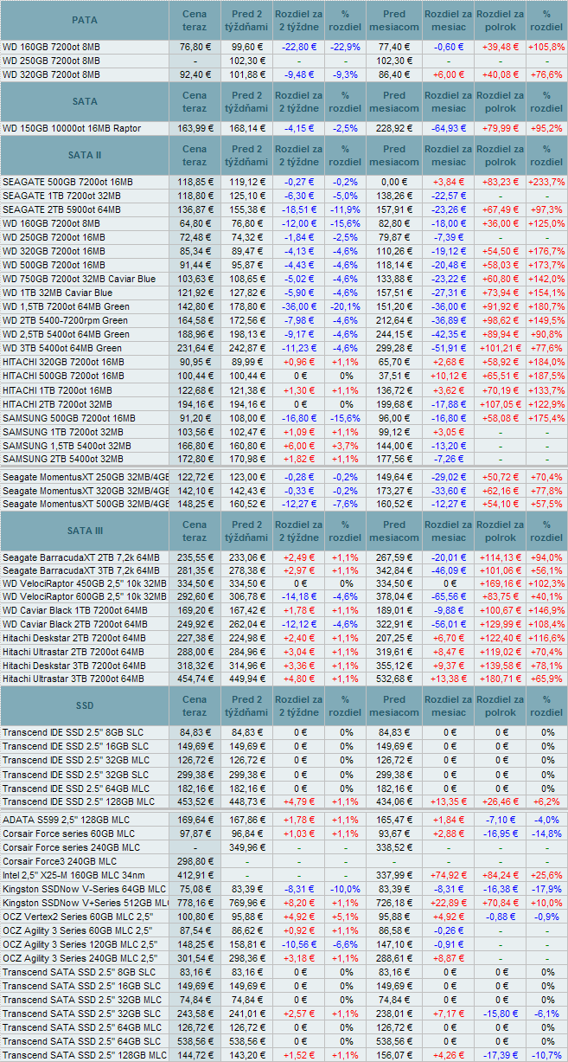Click the Raptor current price "163,99 €"
This screenshot has width=568, height=1062.
click(x=195, y=128)
